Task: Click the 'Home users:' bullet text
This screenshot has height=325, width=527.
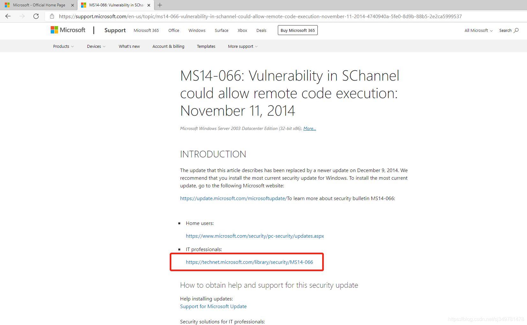Action: (200, 223)
